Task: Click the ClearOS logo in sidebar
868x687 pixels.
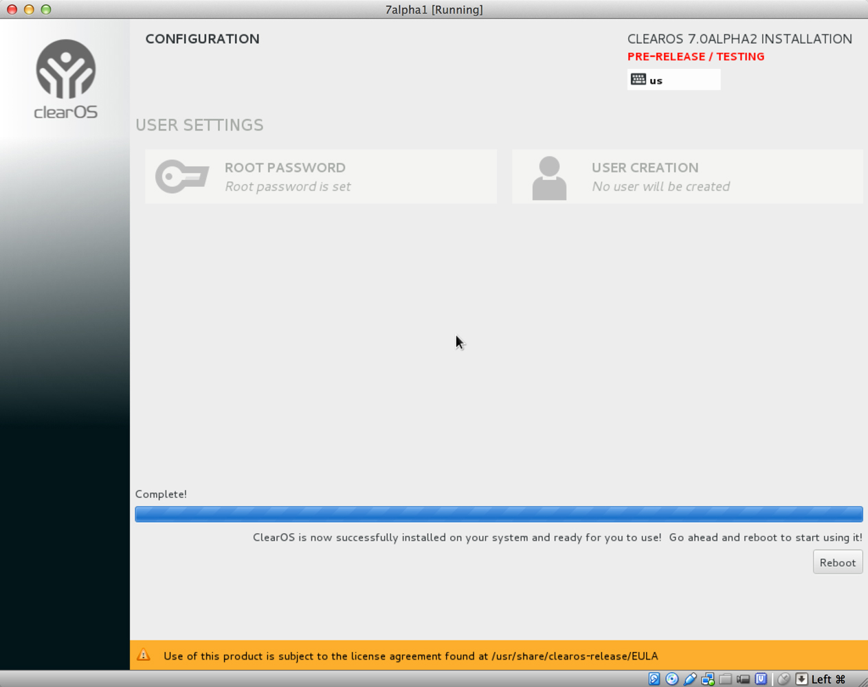Action: (x=66, y=79)
